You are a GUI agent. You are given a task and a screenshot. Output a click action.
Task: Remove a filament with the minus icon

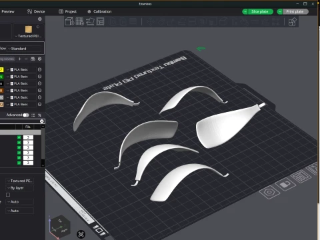pyautogui.click(x=26, y=59)
